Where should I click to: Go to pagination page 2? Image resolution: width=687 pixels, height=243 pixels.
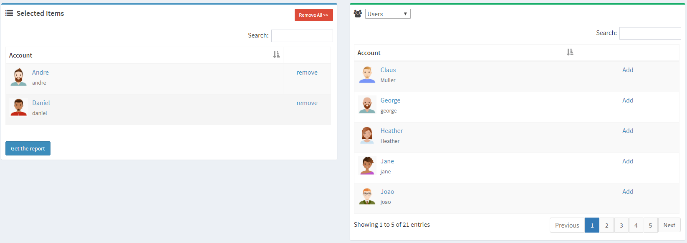point(606,225)
